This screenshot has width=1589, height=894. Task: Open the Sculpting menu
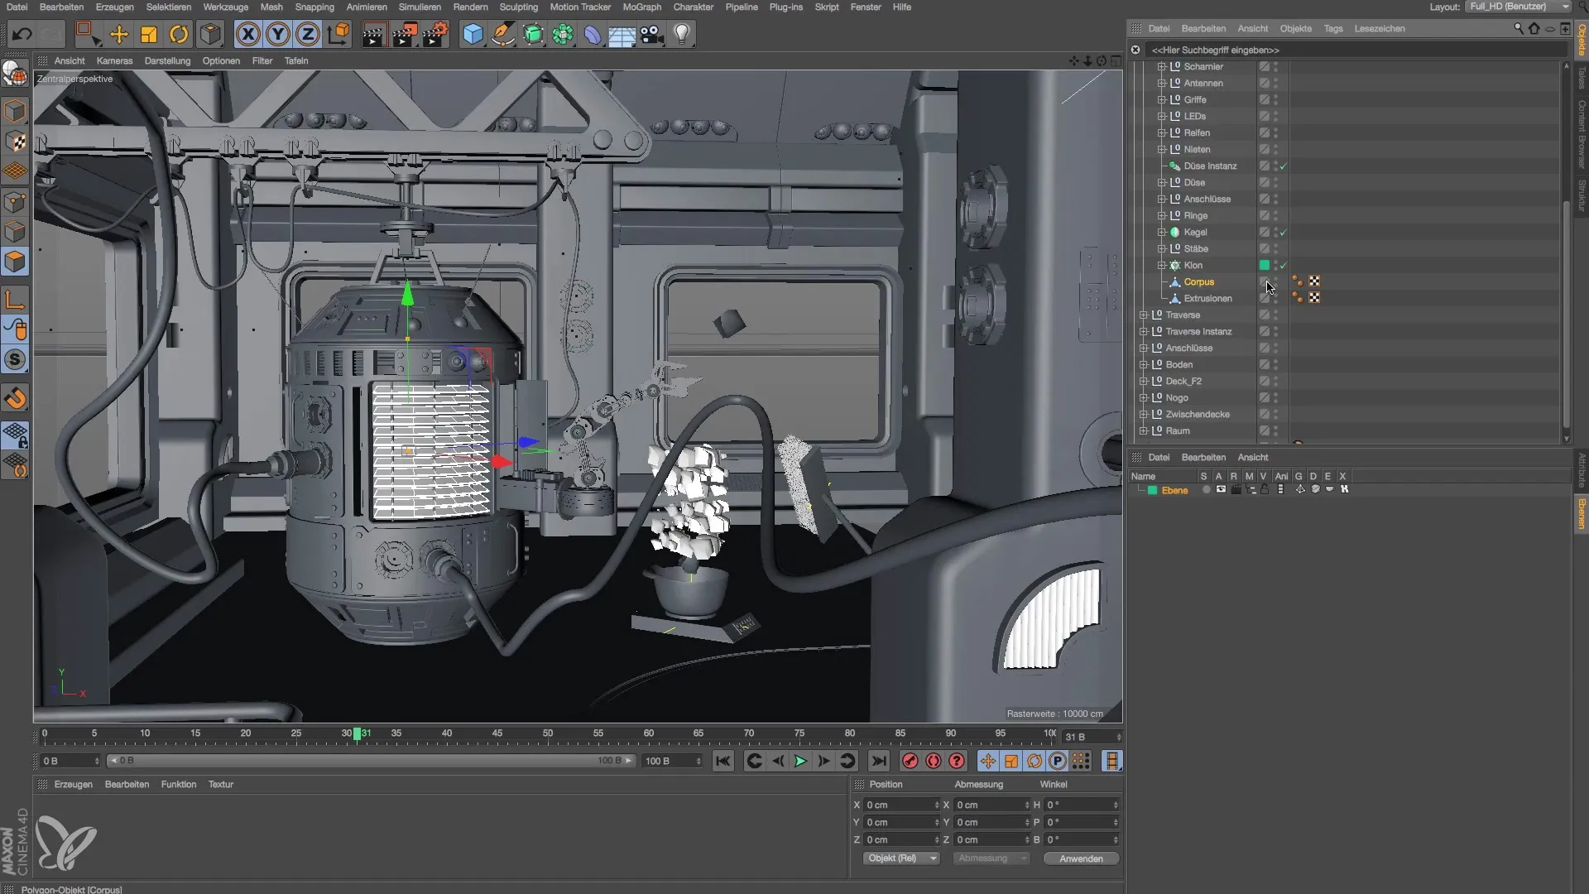(519, 7)
